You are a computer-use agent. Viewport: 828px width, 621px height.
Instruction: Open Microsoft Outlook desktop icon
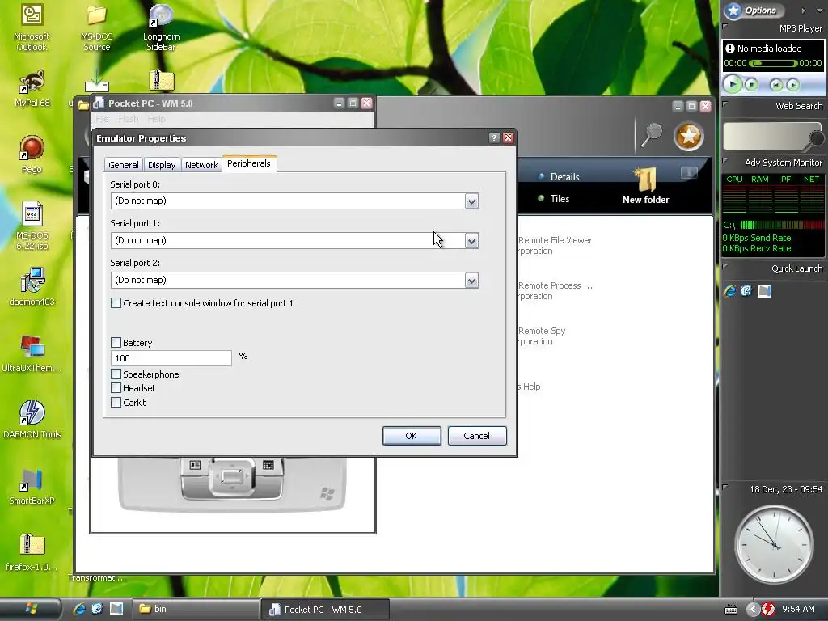pos(32,27)
